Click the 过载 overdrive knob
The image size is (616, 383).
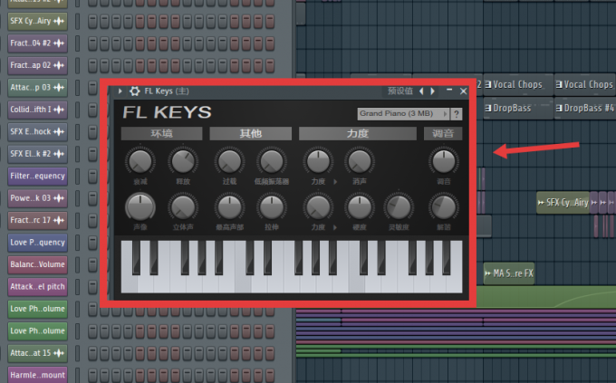click(x=229, y=161)
